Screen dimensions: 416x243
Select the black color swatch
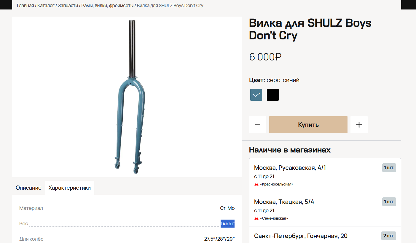[273, 95]
